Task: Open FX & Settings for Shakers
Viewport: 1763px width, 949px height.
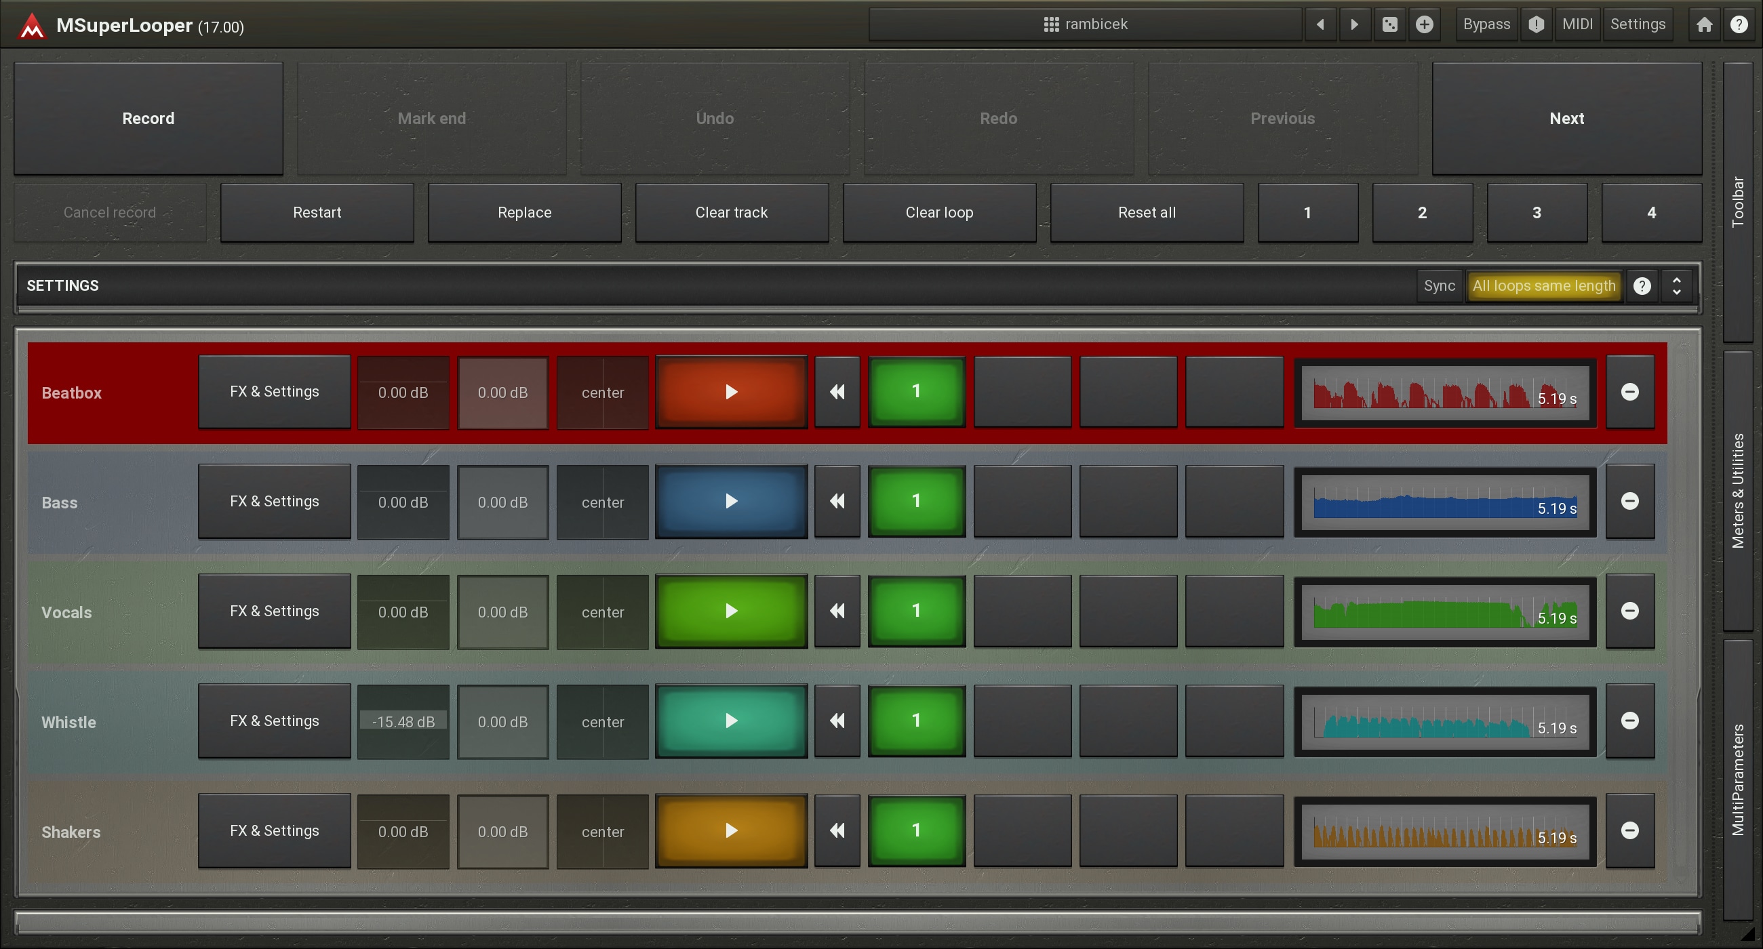Action: (274, 830)
